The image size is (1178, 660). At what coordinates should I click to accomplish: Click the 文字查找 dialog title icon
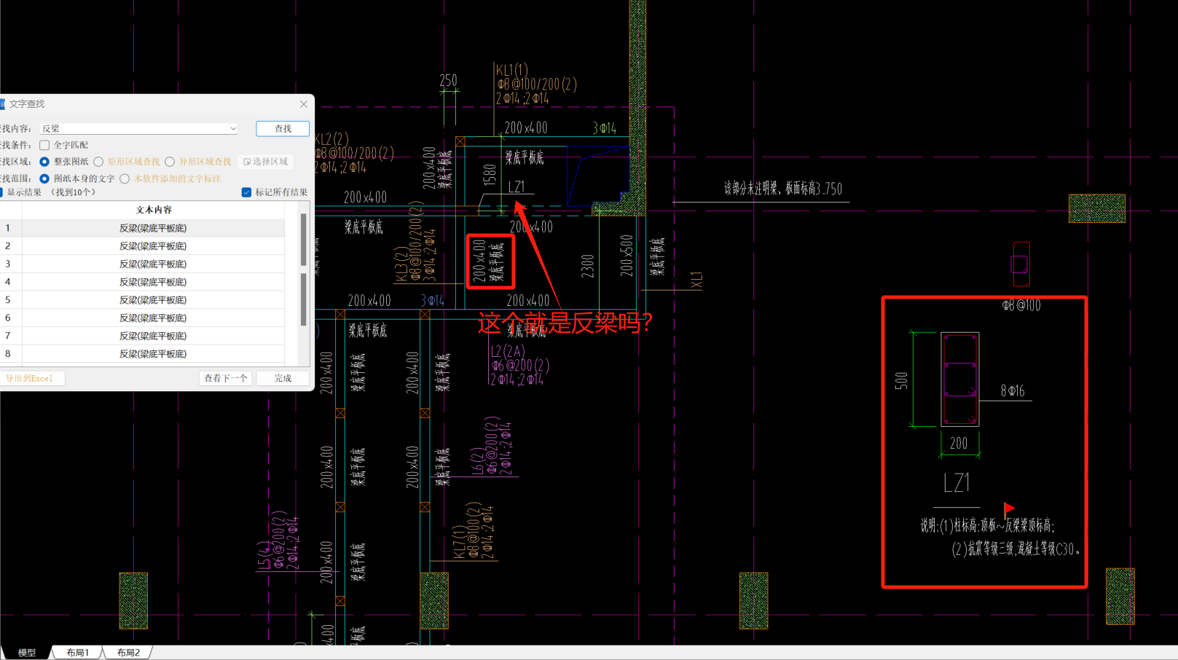(x=2, y=104)
